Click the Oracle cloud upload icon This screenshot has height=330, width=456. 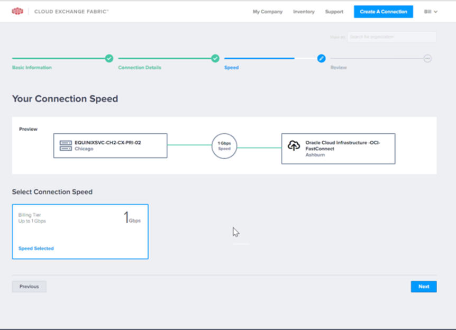click(294, 145)
